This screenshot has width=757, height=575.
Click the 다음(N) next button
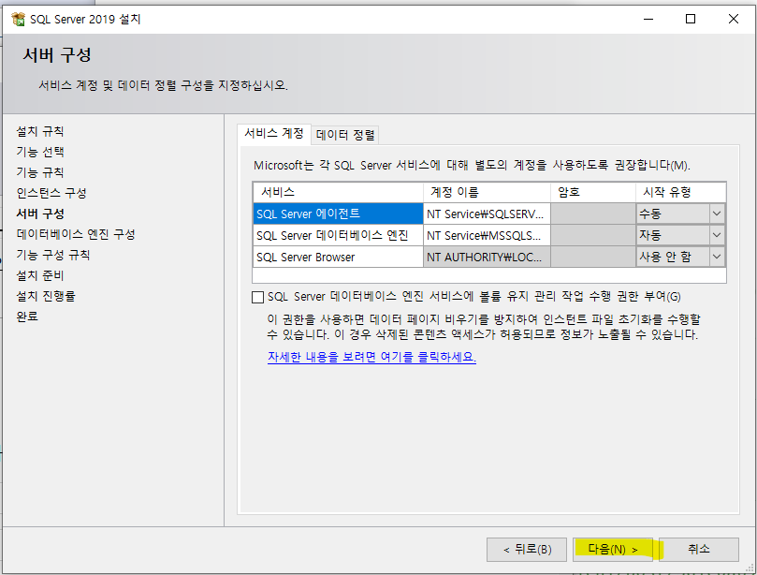[x=613, y=550]
